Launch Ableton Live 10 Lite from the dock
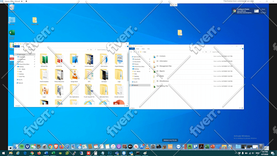This screenshot has height=156, width=277. [170, 147]
